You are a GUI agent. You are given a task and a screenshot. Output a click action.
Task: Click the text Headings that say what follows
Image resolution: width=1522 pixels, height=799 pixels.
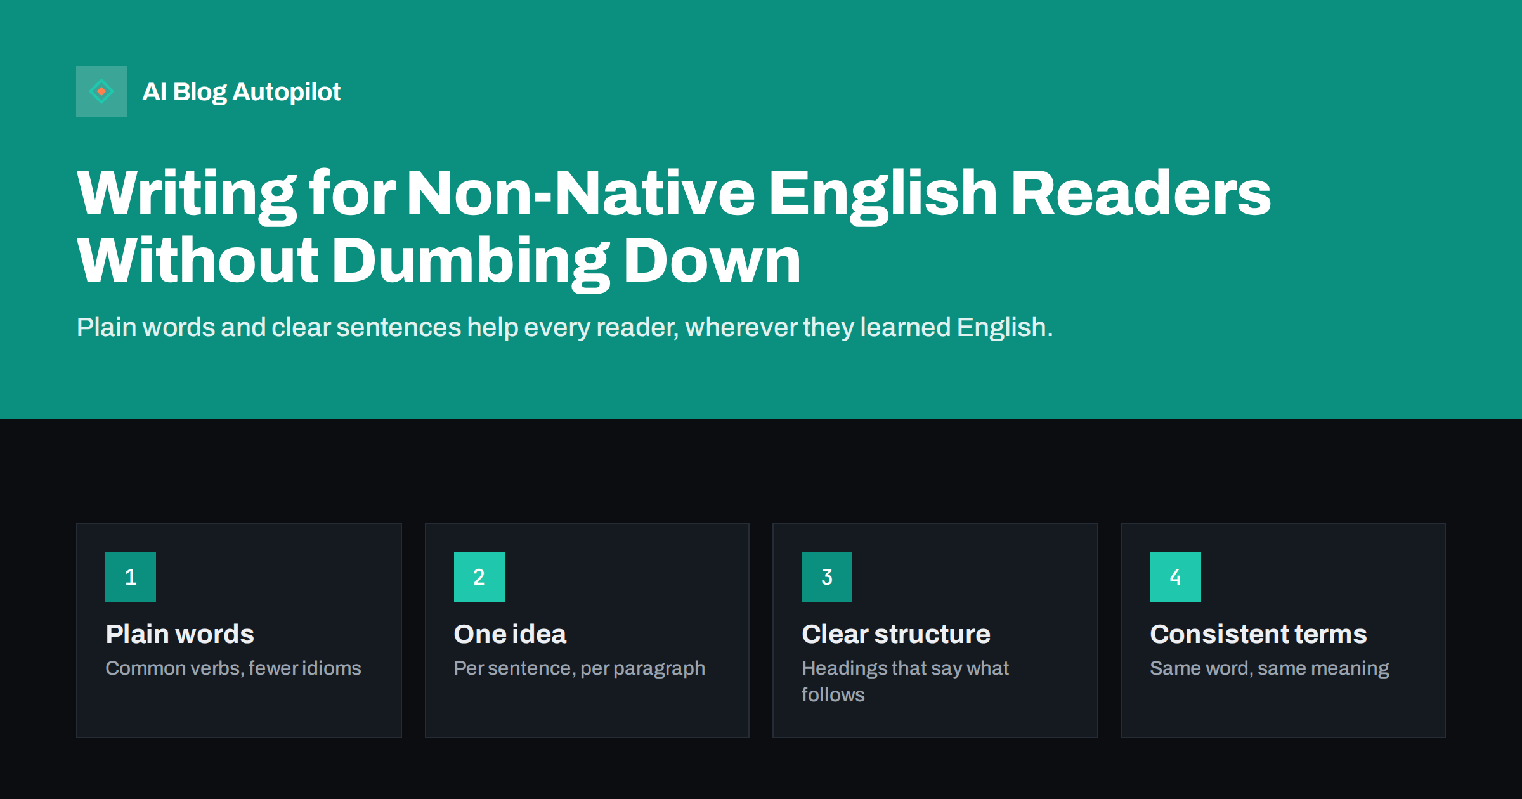(905, 682)
